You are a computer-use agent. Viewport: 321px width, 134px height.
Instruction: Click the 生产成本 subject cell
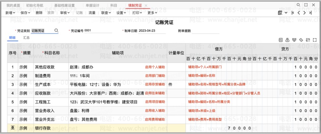(x=51, y=85)
